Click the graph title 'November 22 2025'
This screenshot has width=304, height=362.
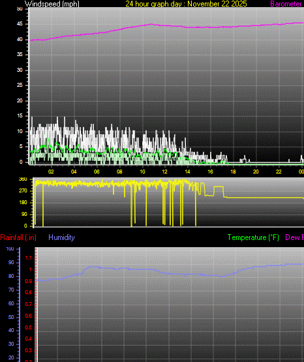(x=217, y=4)
